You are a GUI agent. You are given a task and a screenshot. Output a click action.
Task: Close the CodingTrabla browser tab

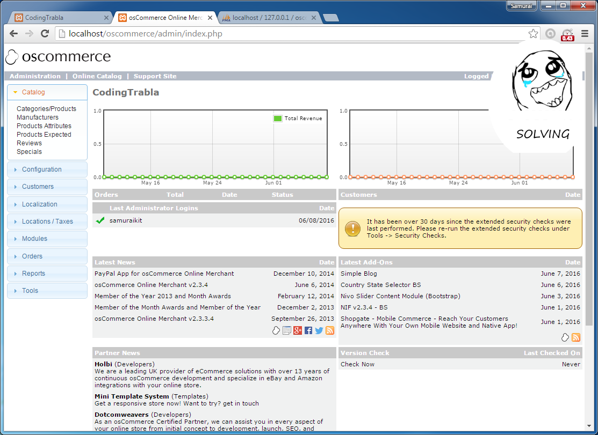pos(106,18)
